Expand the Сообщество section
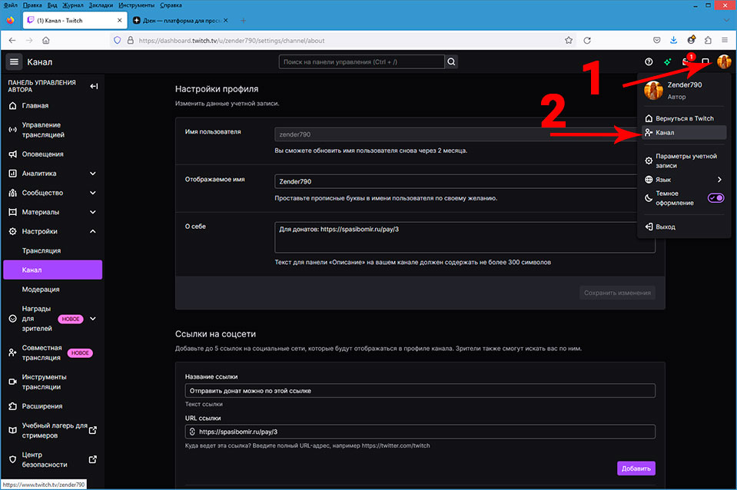 tap(92, 193)
